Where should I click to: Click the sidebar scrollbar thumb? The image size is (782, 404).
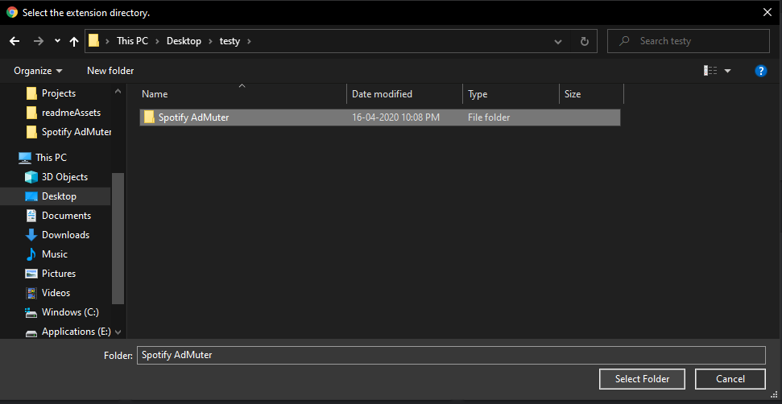tap(118, 238)
